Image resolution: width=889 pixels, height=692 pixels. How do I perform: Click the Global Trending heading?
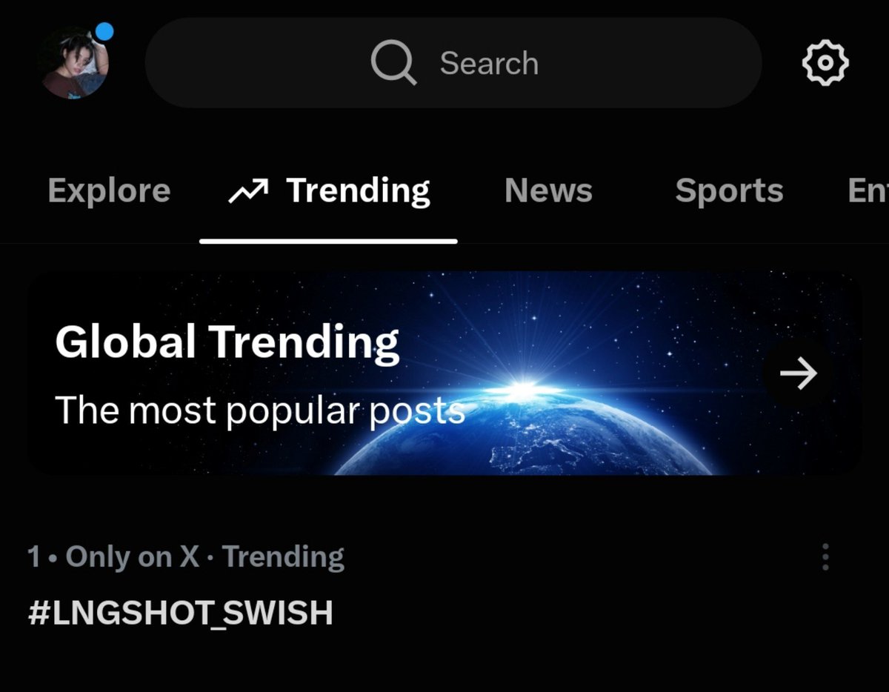227,342
